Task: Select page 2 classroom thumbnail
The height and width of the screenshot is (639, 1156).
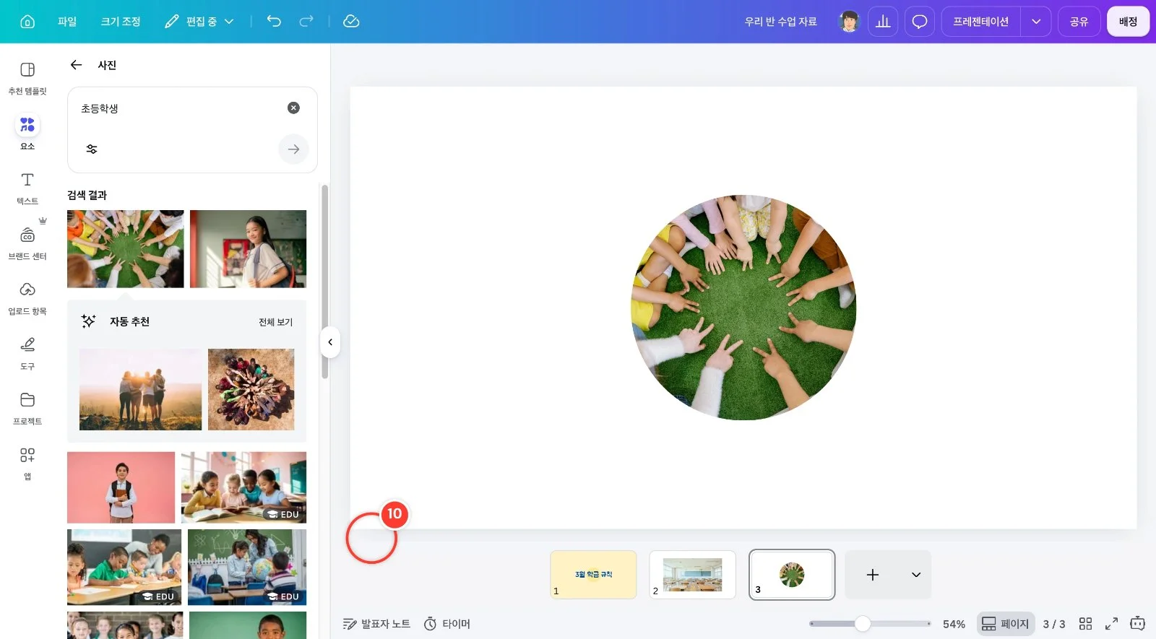Action: 692,575
